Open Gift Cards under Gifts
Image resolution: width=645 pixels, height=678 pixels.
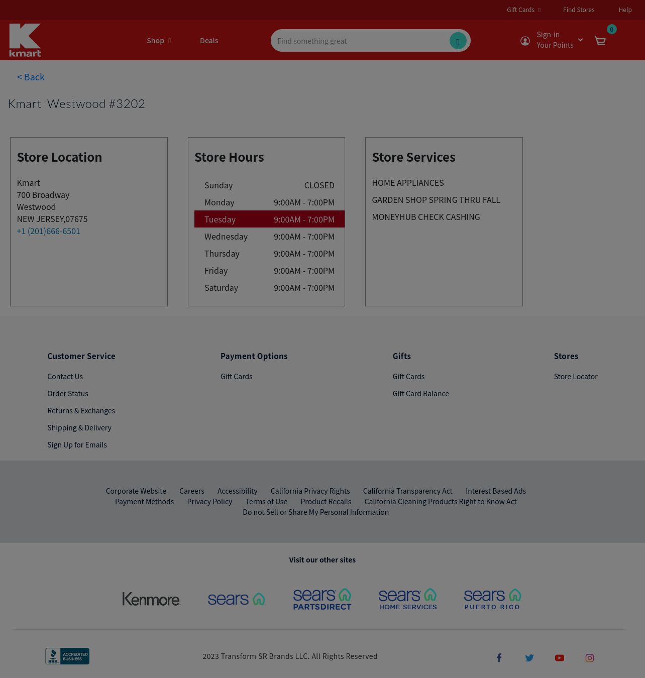click(408, 376)
